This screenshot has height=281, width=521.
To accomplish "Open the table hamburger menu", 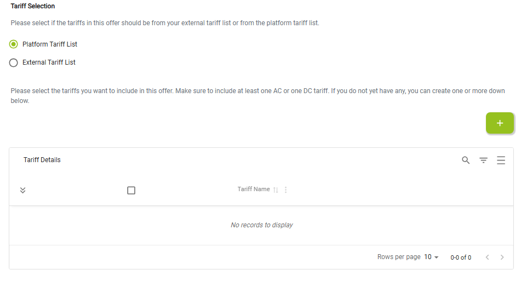I will pos(501,160).
